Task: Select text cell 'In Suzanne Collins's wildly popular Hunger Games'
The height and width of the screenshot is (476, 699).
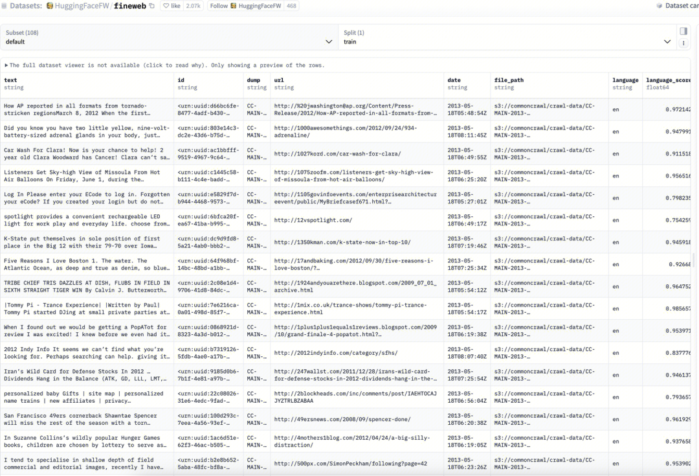Action: pyautogui.click(x=87, y=441)
